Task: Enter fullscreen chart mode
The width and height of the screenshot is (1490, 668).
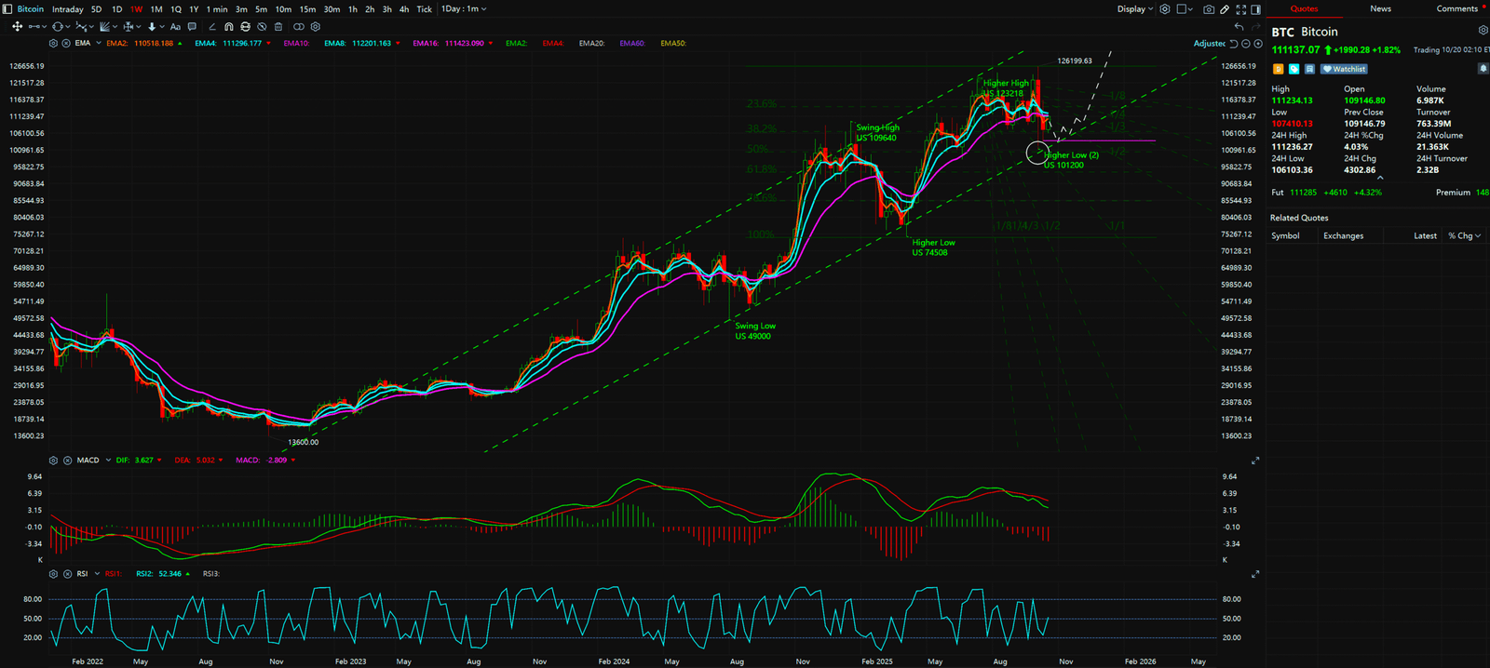Action: (x=1240, y=9)
